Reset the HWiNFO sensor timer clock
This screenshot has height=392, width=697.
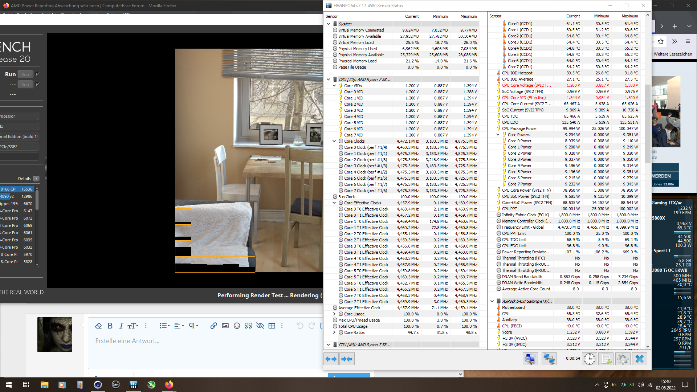click(x=590, y=359)
